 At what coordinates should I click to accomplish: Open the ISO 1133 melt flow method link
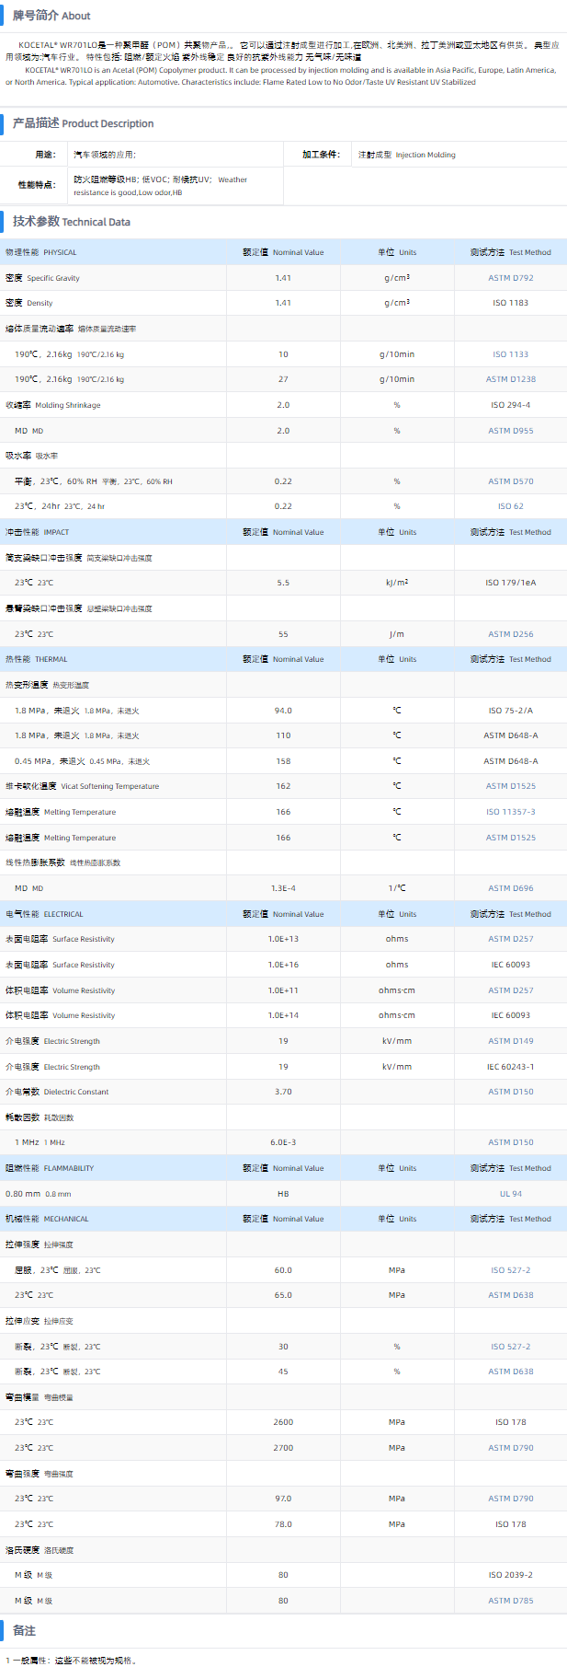coord(510,354)
